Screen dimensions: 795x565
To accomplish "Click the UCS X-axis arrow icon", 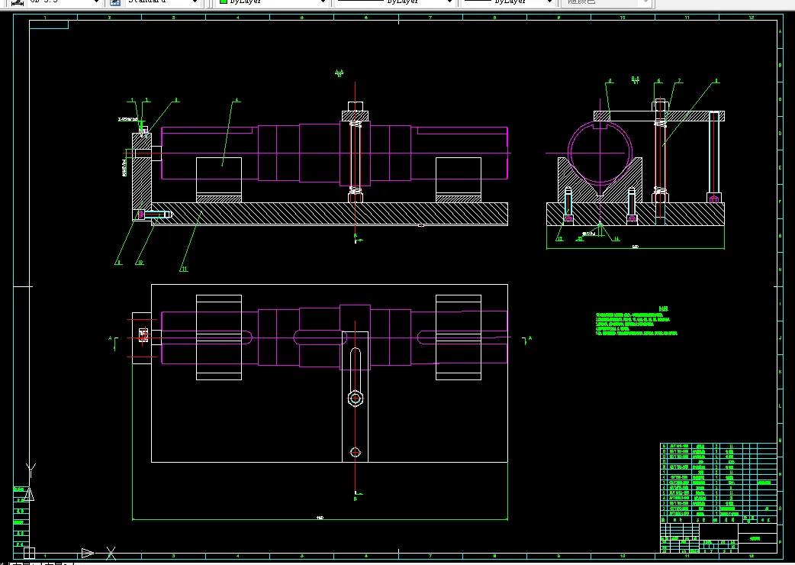I will [88, 553].
